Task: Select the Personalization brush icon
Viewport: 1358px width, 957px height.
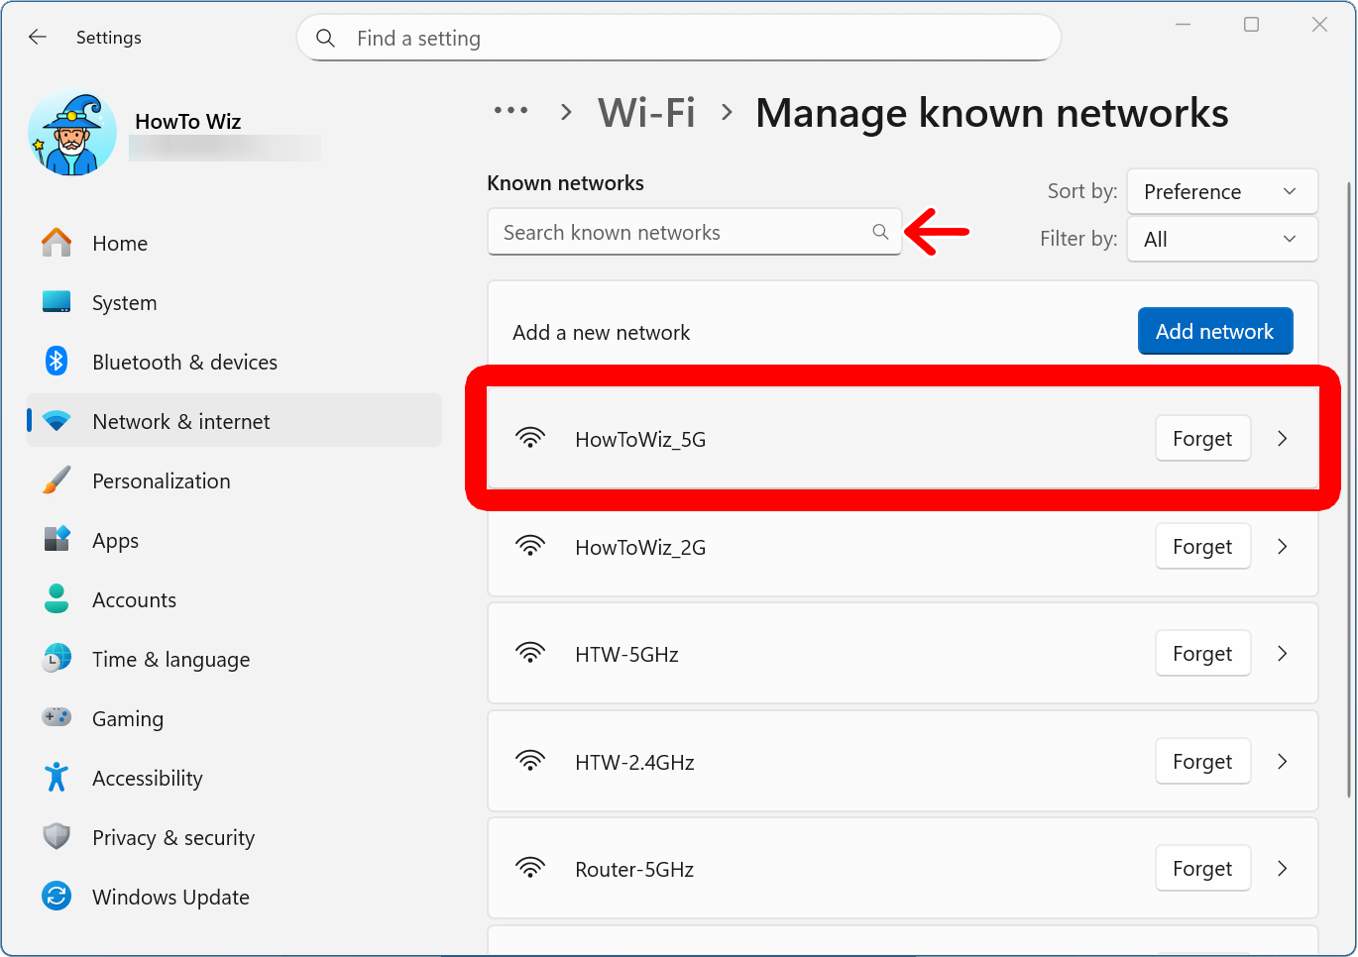Action: coord(57,480)
